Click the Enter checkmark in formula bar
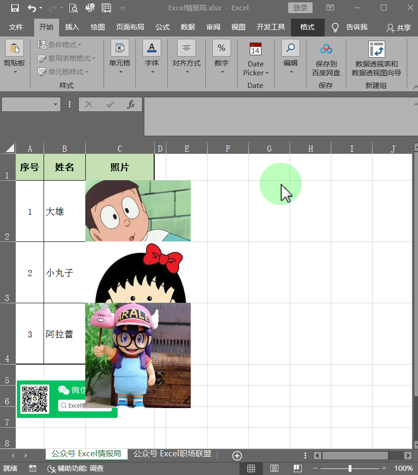The image size is (418, 475). pyautogui.click(x=110, y=104)
